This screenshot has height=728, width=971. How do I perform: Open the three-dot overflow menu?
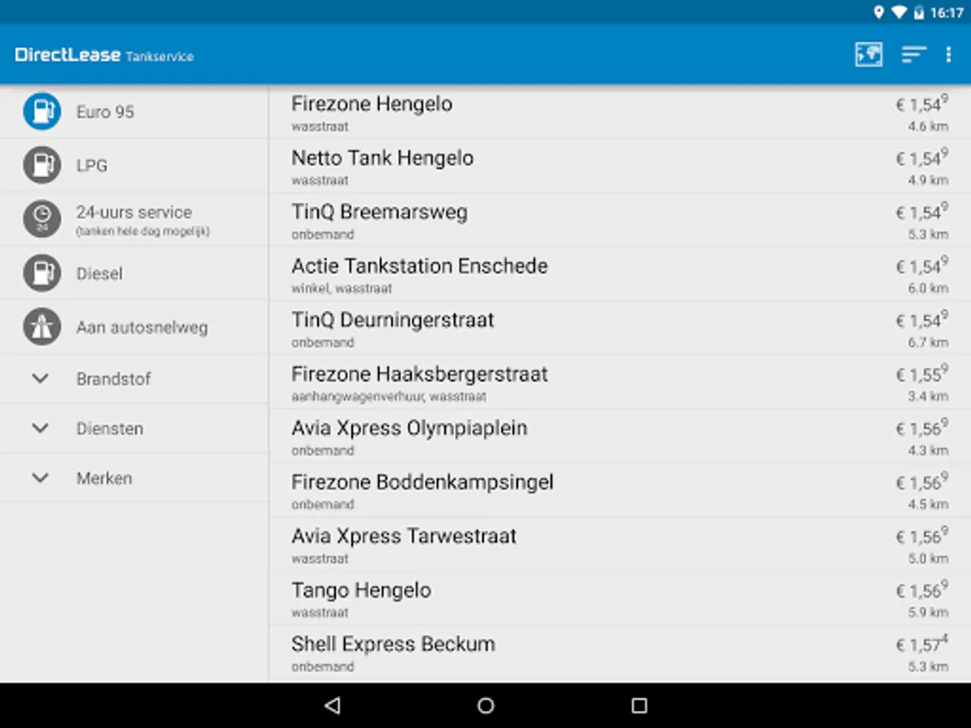[x=948, y=54]
